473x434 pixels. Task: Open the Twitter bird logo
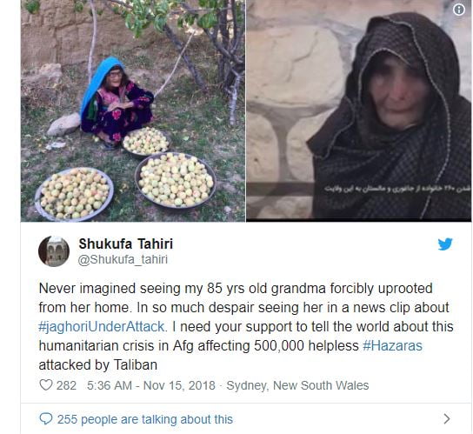coord(445,244)
